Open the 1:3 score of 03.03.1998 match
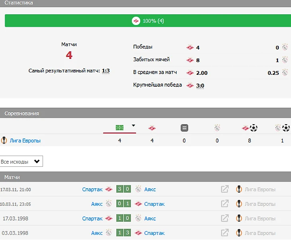This screenshot has width=291, height=240. pyautogui.click(x=124, y=232)
